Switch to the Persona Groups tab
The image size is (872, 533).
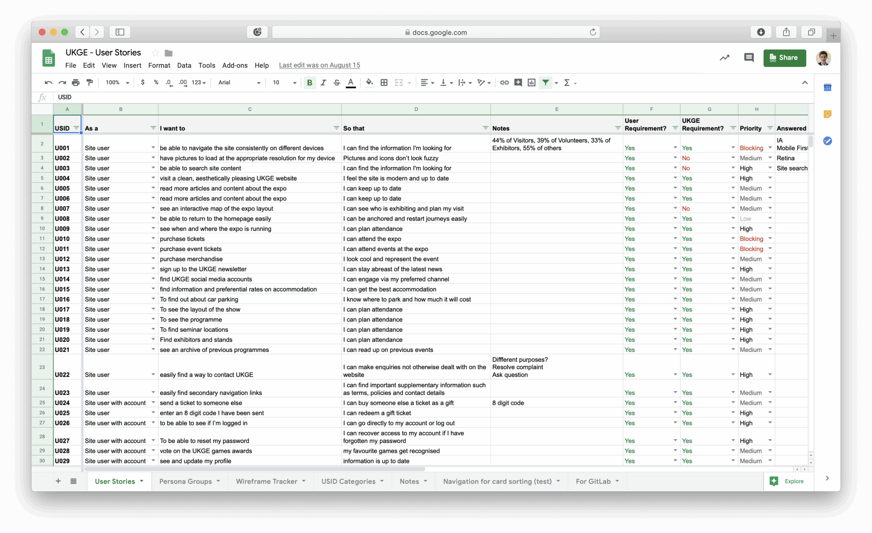(185, 481)
